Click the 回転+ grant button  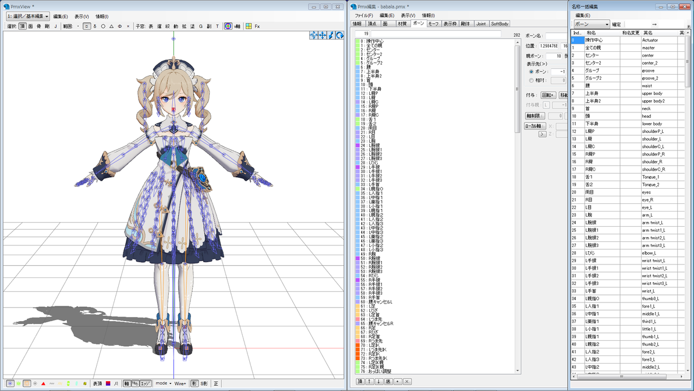548,95
